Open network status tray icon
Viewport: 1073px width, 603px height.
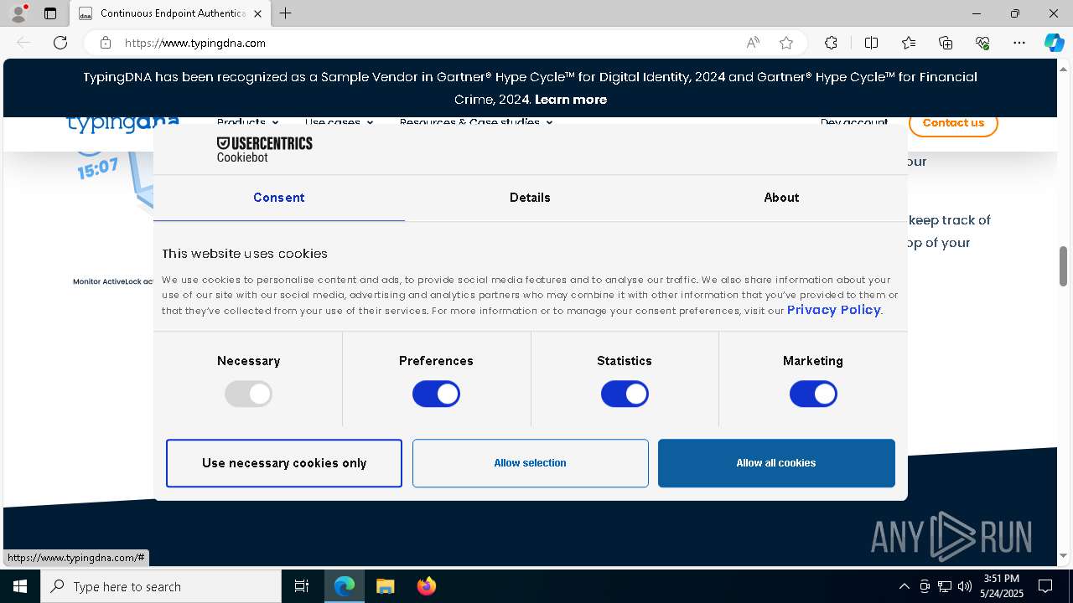945,586
